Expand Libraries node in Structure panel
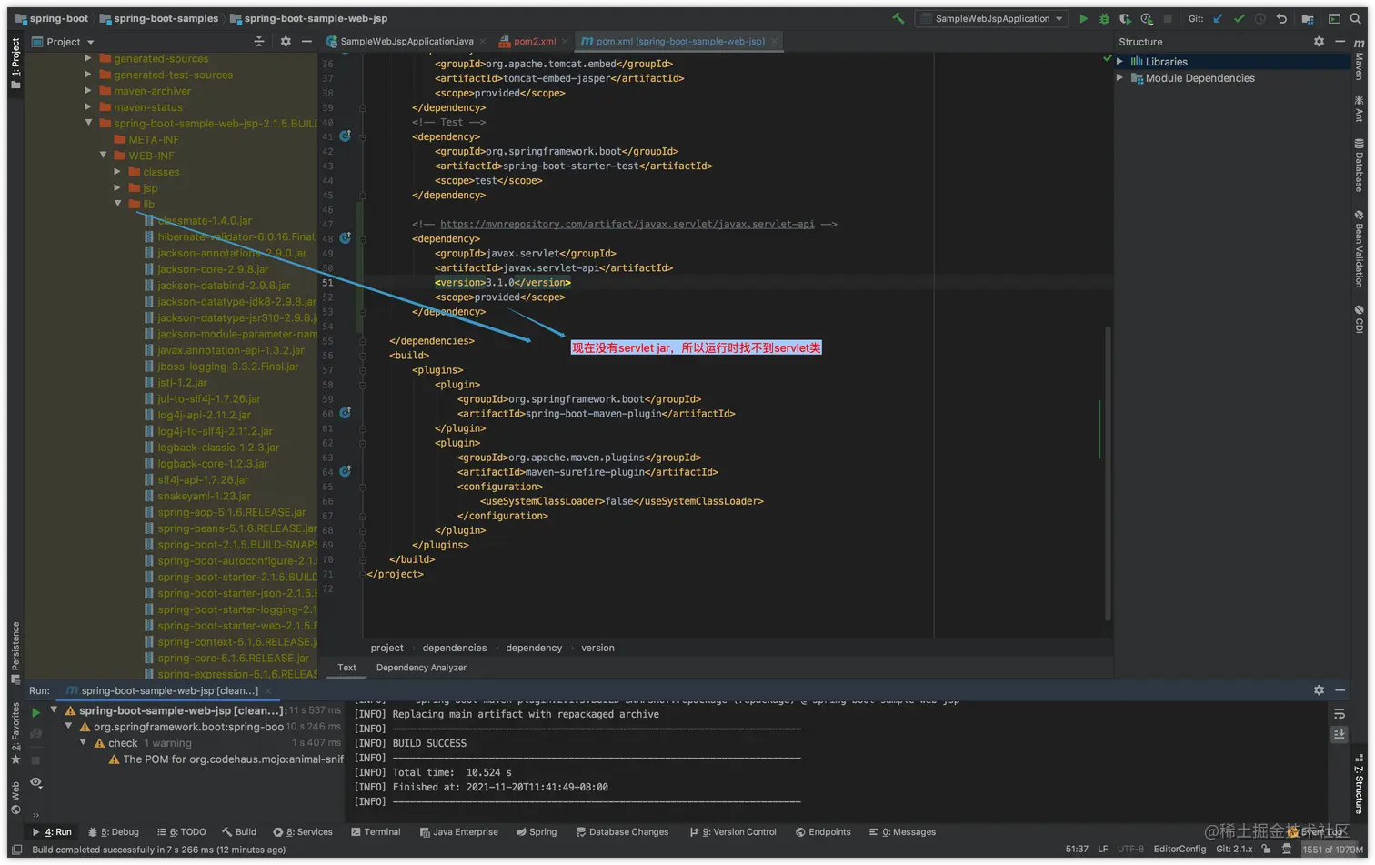The height and width of the screenshot is (865, 1375). (1120, 62)
